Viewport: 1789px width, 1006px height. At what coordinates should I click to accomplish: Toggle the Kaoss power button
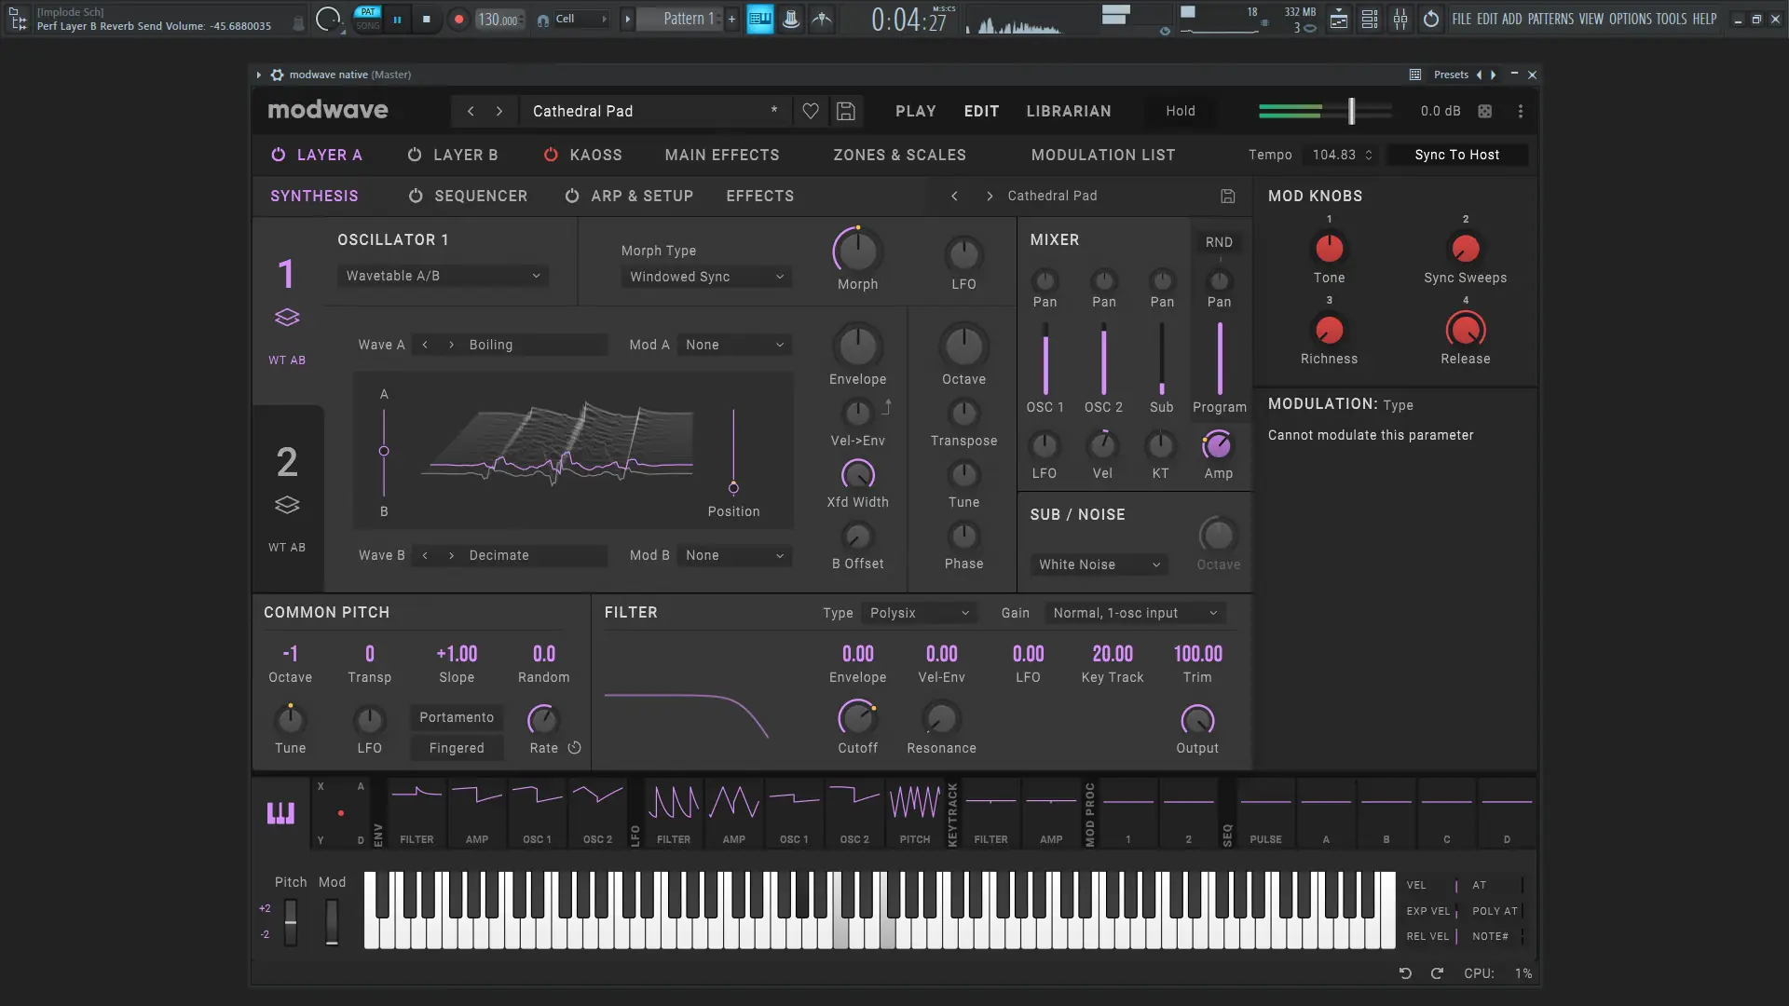(x=551, y=156)
